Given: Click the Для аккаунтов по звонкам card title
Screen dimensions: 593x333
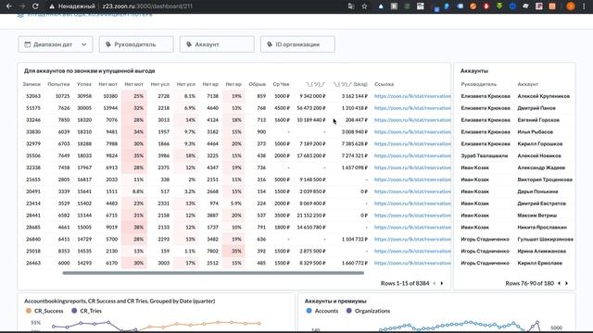Looking at the screenshot, I should coord(89,70).
